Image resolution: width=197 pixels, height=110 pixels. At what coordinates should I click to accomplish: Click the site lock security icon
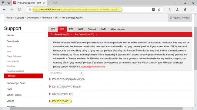pyautogui.click(x=30, y=10)
